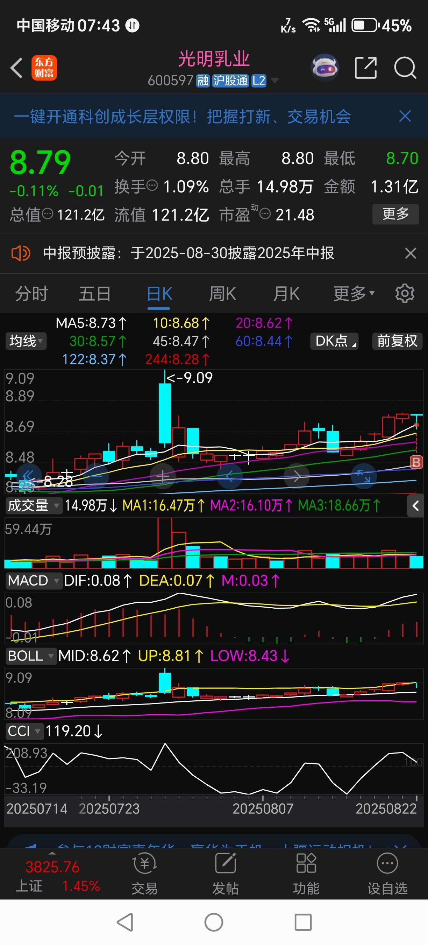Tap 更多 button in quote panel

pyautogui.click(x=395, y=214)
